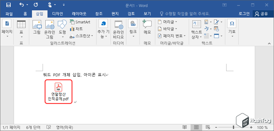
Task: Open the 도형 (Shapes) gallery
Action: tap(62, 29)
